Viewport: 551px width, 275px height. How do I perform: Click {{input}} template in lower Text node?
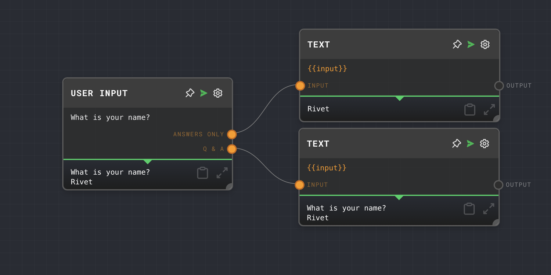326,168
